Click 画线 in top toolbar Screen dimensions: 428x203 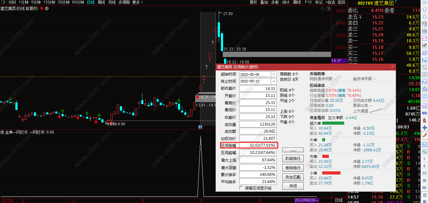pos(297,2)
